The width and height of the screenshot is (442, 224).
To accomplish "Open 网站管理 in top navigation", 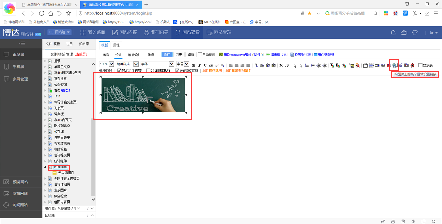I will [219, 32].
